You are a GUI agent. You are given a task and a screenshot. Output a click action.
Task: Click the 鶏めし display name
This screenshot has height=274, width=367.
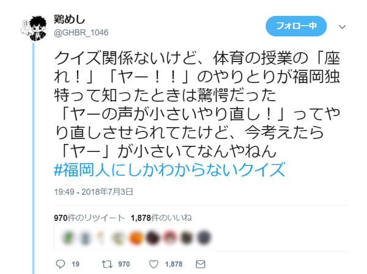(70, 19)
